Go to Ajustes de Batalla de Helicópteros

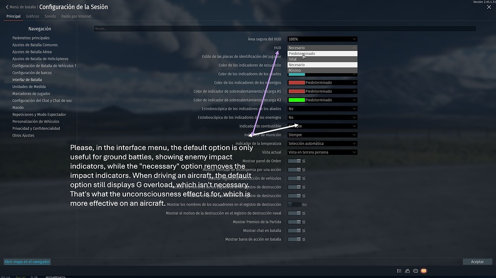[x=40, y=59]
